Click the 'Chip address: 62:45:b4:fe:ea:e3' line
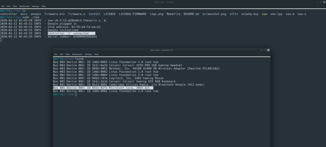 [x=50, y=27]
